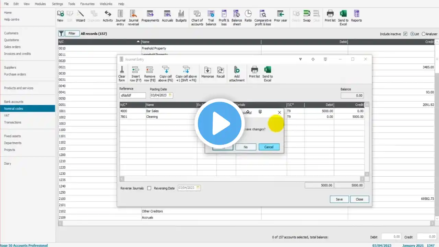Click the Reference input field
Viewport: 439px width, 247px height.
pyautogui.click(x=132, y=95)
